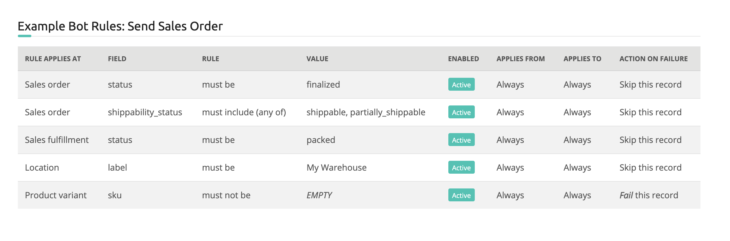The height and width of the screenshot is (241, 730).
Task: Click the VALUE column header
Action: coord(317,59)
